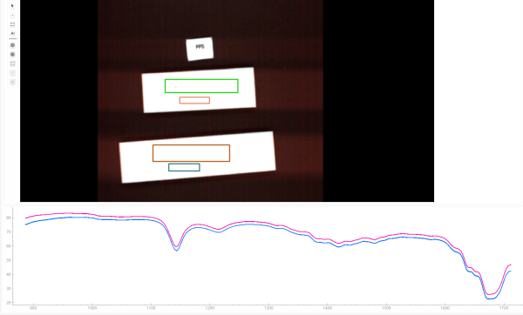Confirm selection with the checkmark button
This screenshot has height=315, width=523.
(12, 73)
